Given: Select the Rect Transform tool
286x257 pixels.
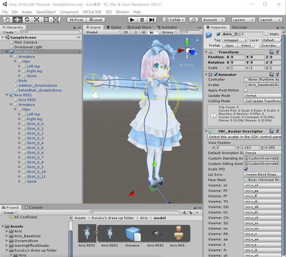Looking at the screenshot, I should [46, 20].
